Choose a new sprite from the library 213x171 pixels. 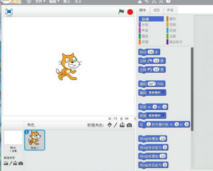coord(109,125)
